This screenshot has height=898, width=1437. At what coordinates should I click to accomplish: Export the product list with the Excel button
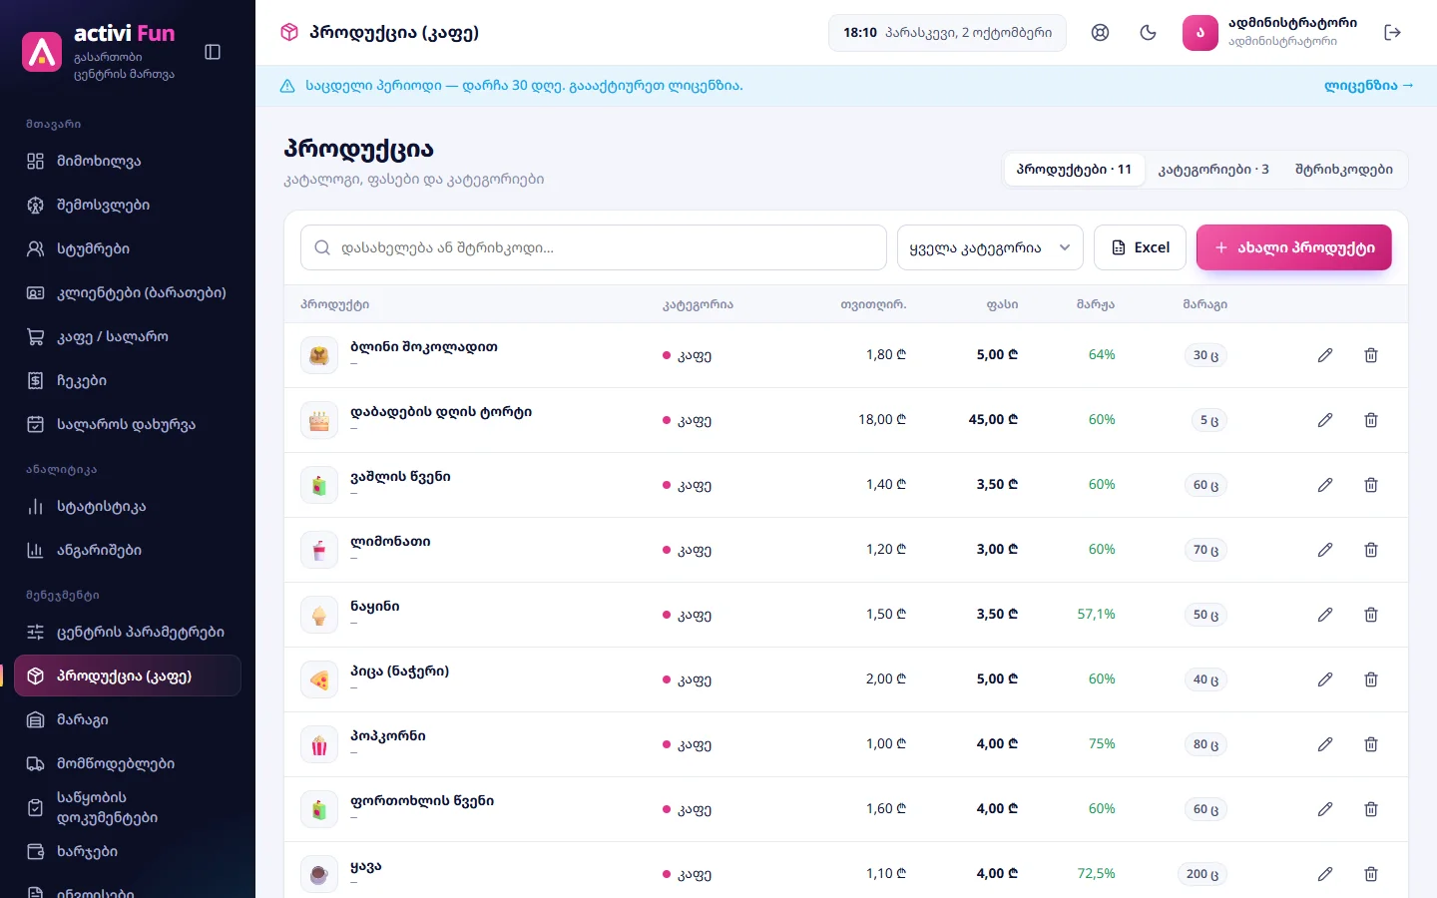coord(1140,247)
